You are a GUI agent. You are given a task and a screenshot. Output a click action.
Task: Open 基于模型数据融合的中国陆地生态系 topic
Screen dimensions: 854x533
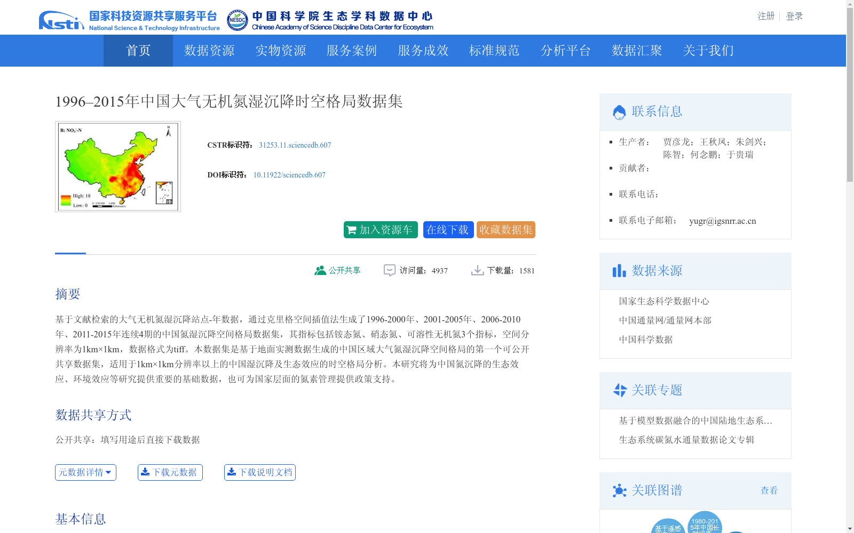(695, 421)
